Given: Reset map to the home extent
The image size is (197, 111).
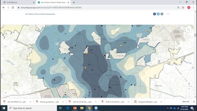Looking at the screenshot, I should (x=189, y=84).
